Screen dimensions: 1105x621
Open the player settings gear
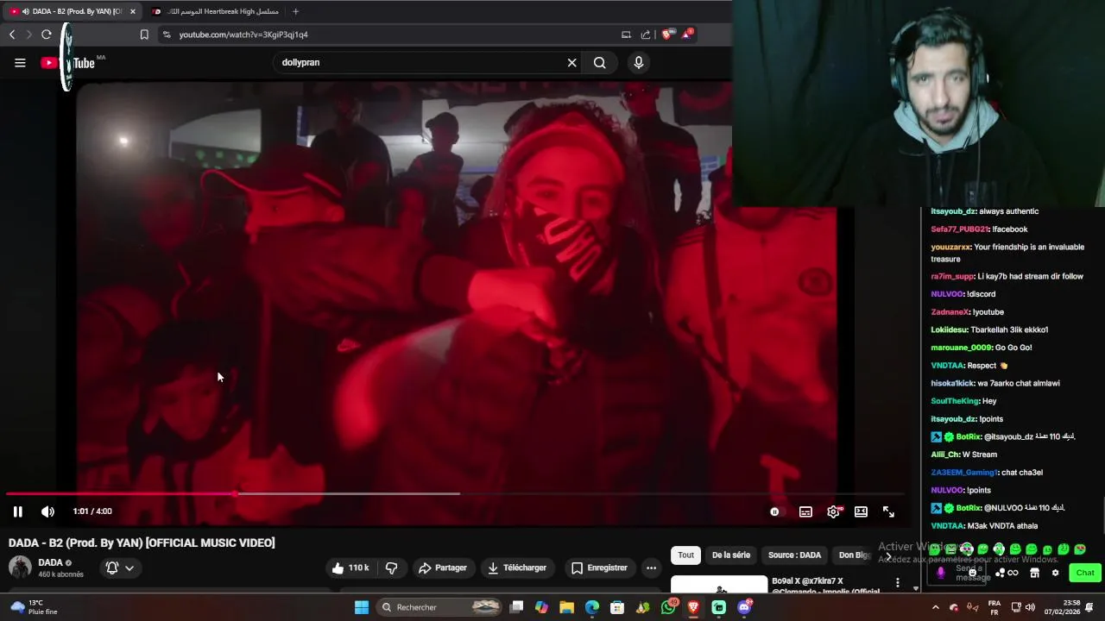[x=833, y=511]
